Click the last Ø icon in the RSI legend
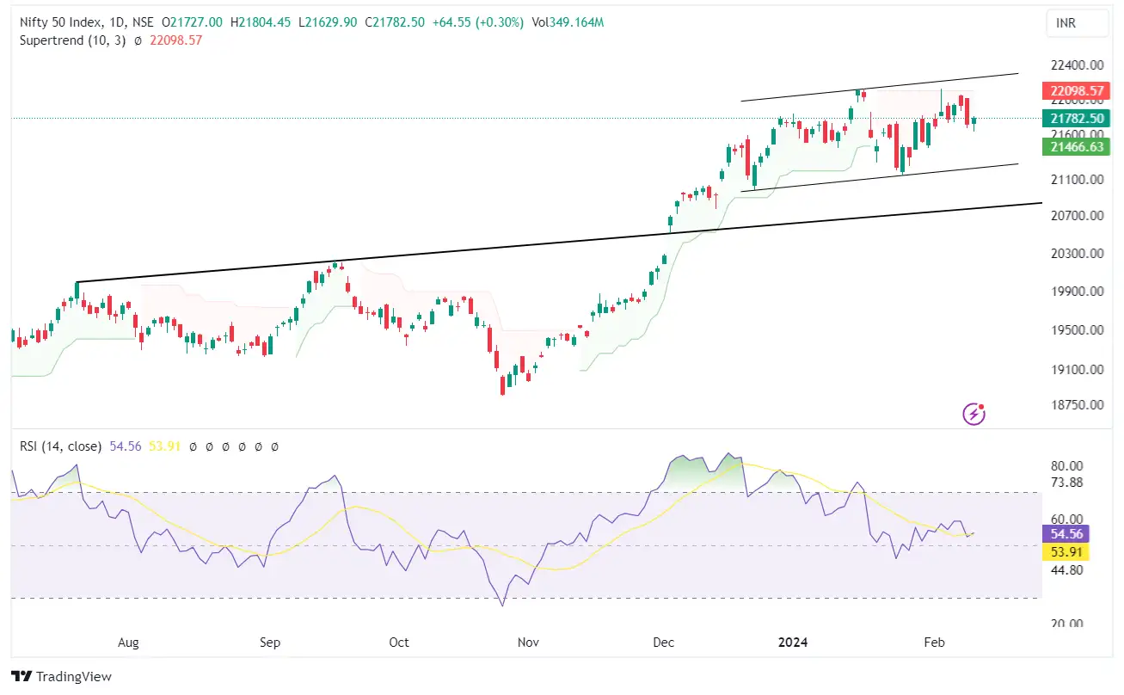Screen dimensions: 1124x695 (x=274, y=446)
